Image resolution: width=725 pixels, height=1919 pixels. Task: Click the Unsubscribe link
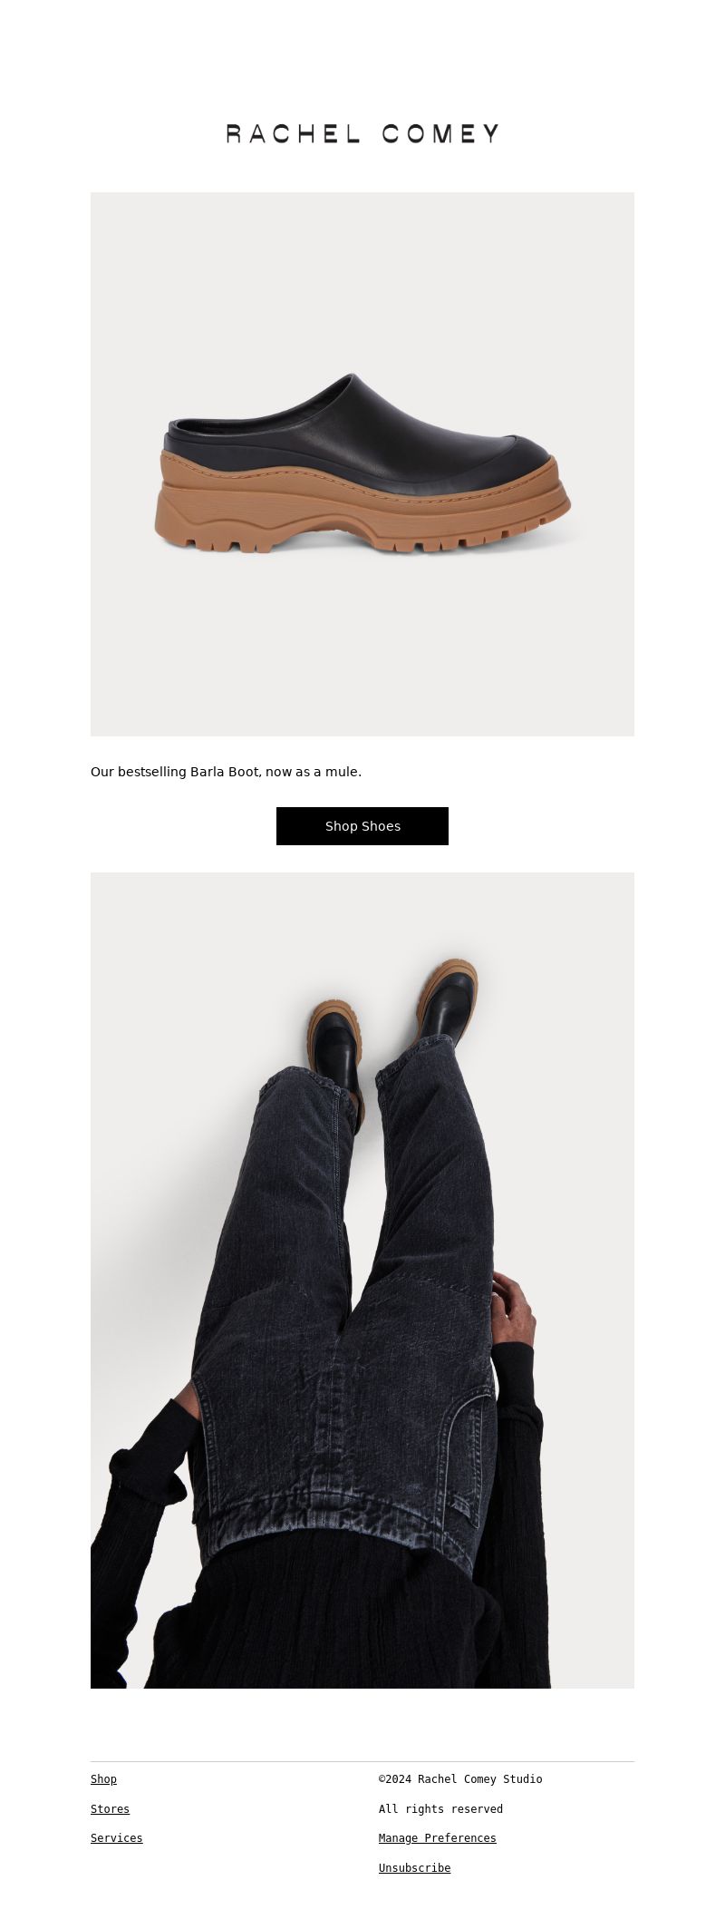click(x=414, y=1868)
